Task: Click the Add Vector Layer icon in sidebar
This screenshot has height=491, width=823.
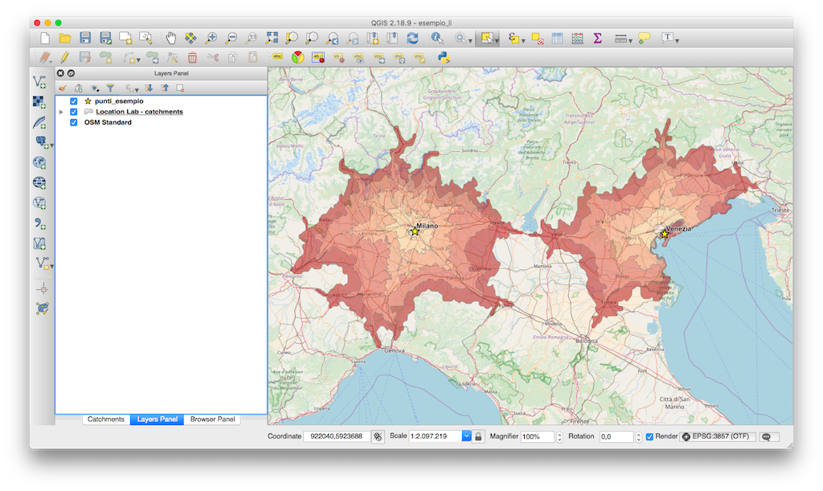Action: 39,82
